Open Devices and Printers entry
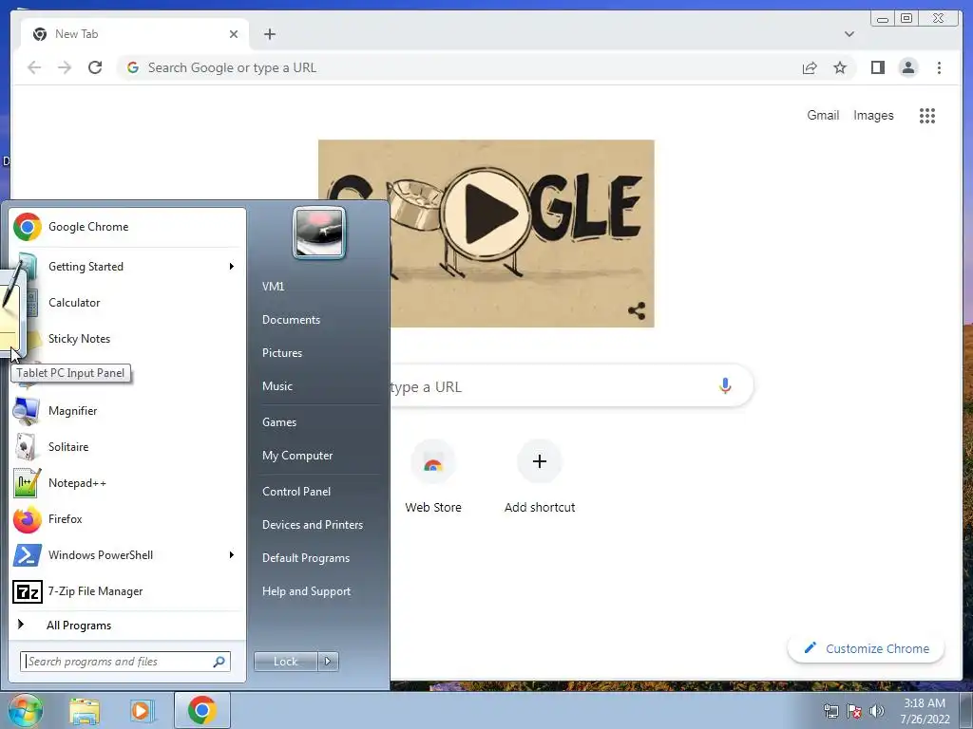The image size is (973, 729). click(x=312, y=525)
